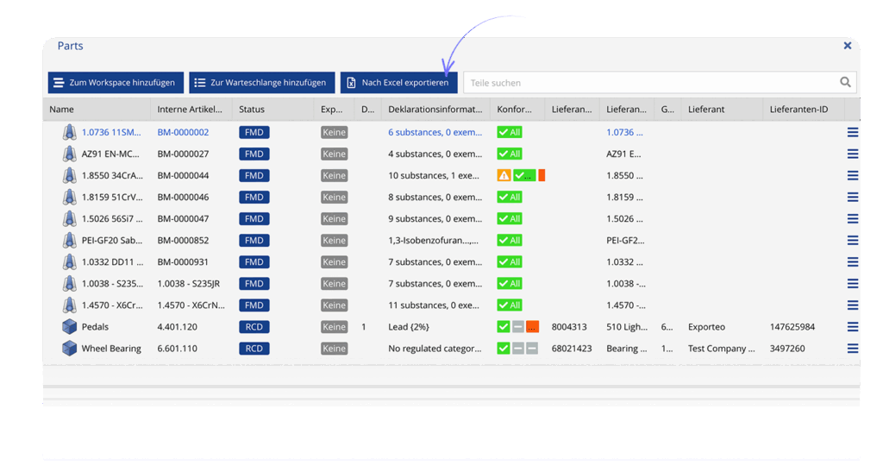This screenshot has height=472, width=883.
Task: Select the Wheel Bearing part name
Action: 111,349
